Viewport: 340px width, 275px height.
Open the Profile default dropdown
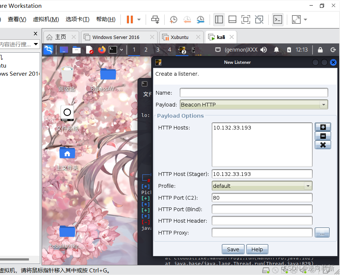point(262,186)
